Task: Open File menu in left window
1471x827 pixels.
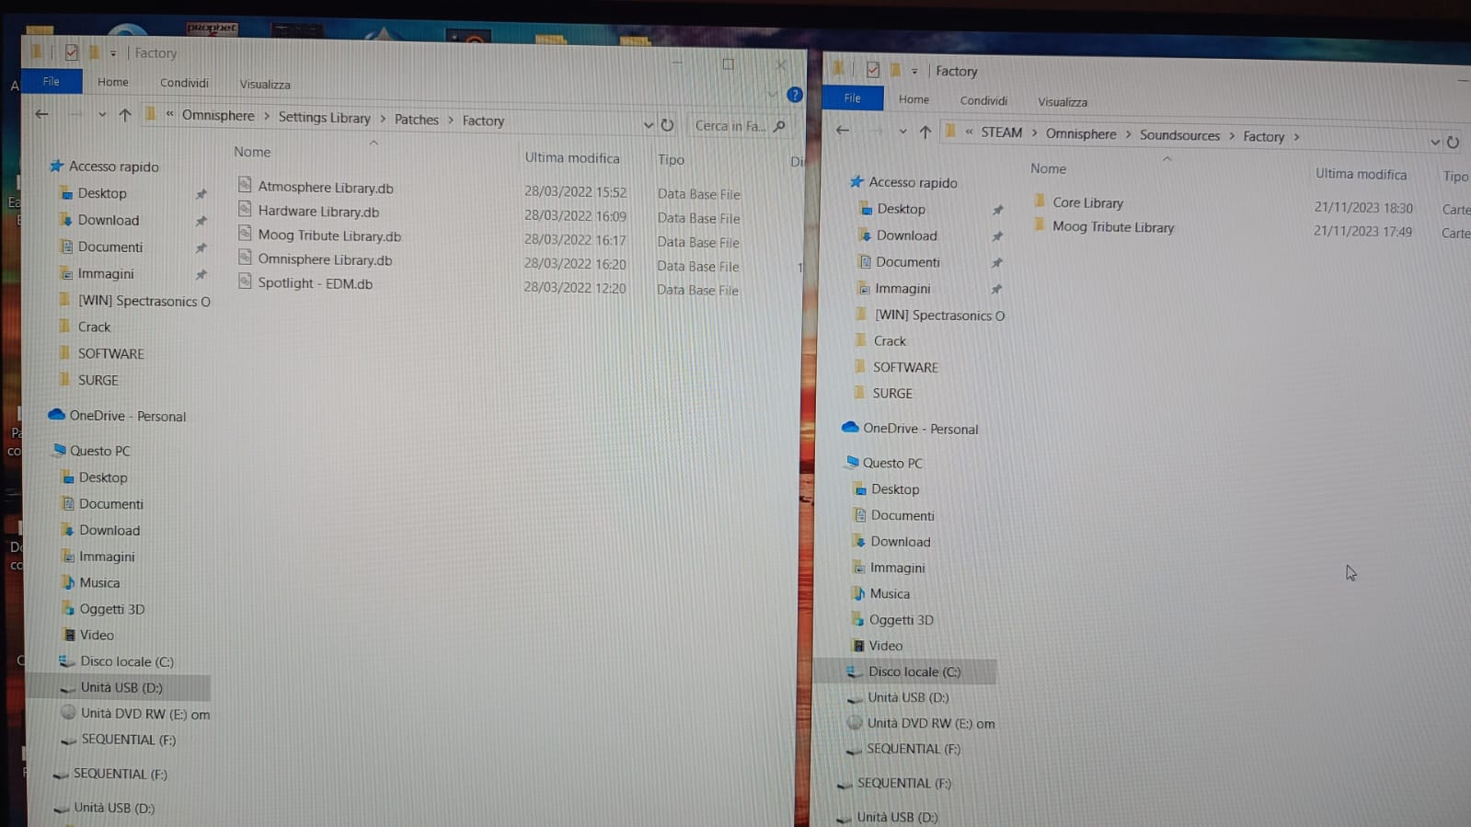Action: [52, 81]
